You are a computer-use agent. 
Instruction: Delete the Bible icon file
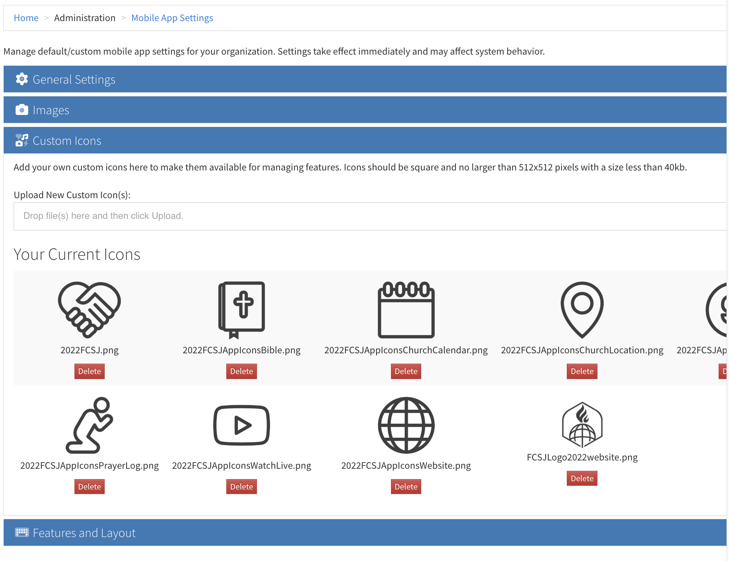coord(242,371)
